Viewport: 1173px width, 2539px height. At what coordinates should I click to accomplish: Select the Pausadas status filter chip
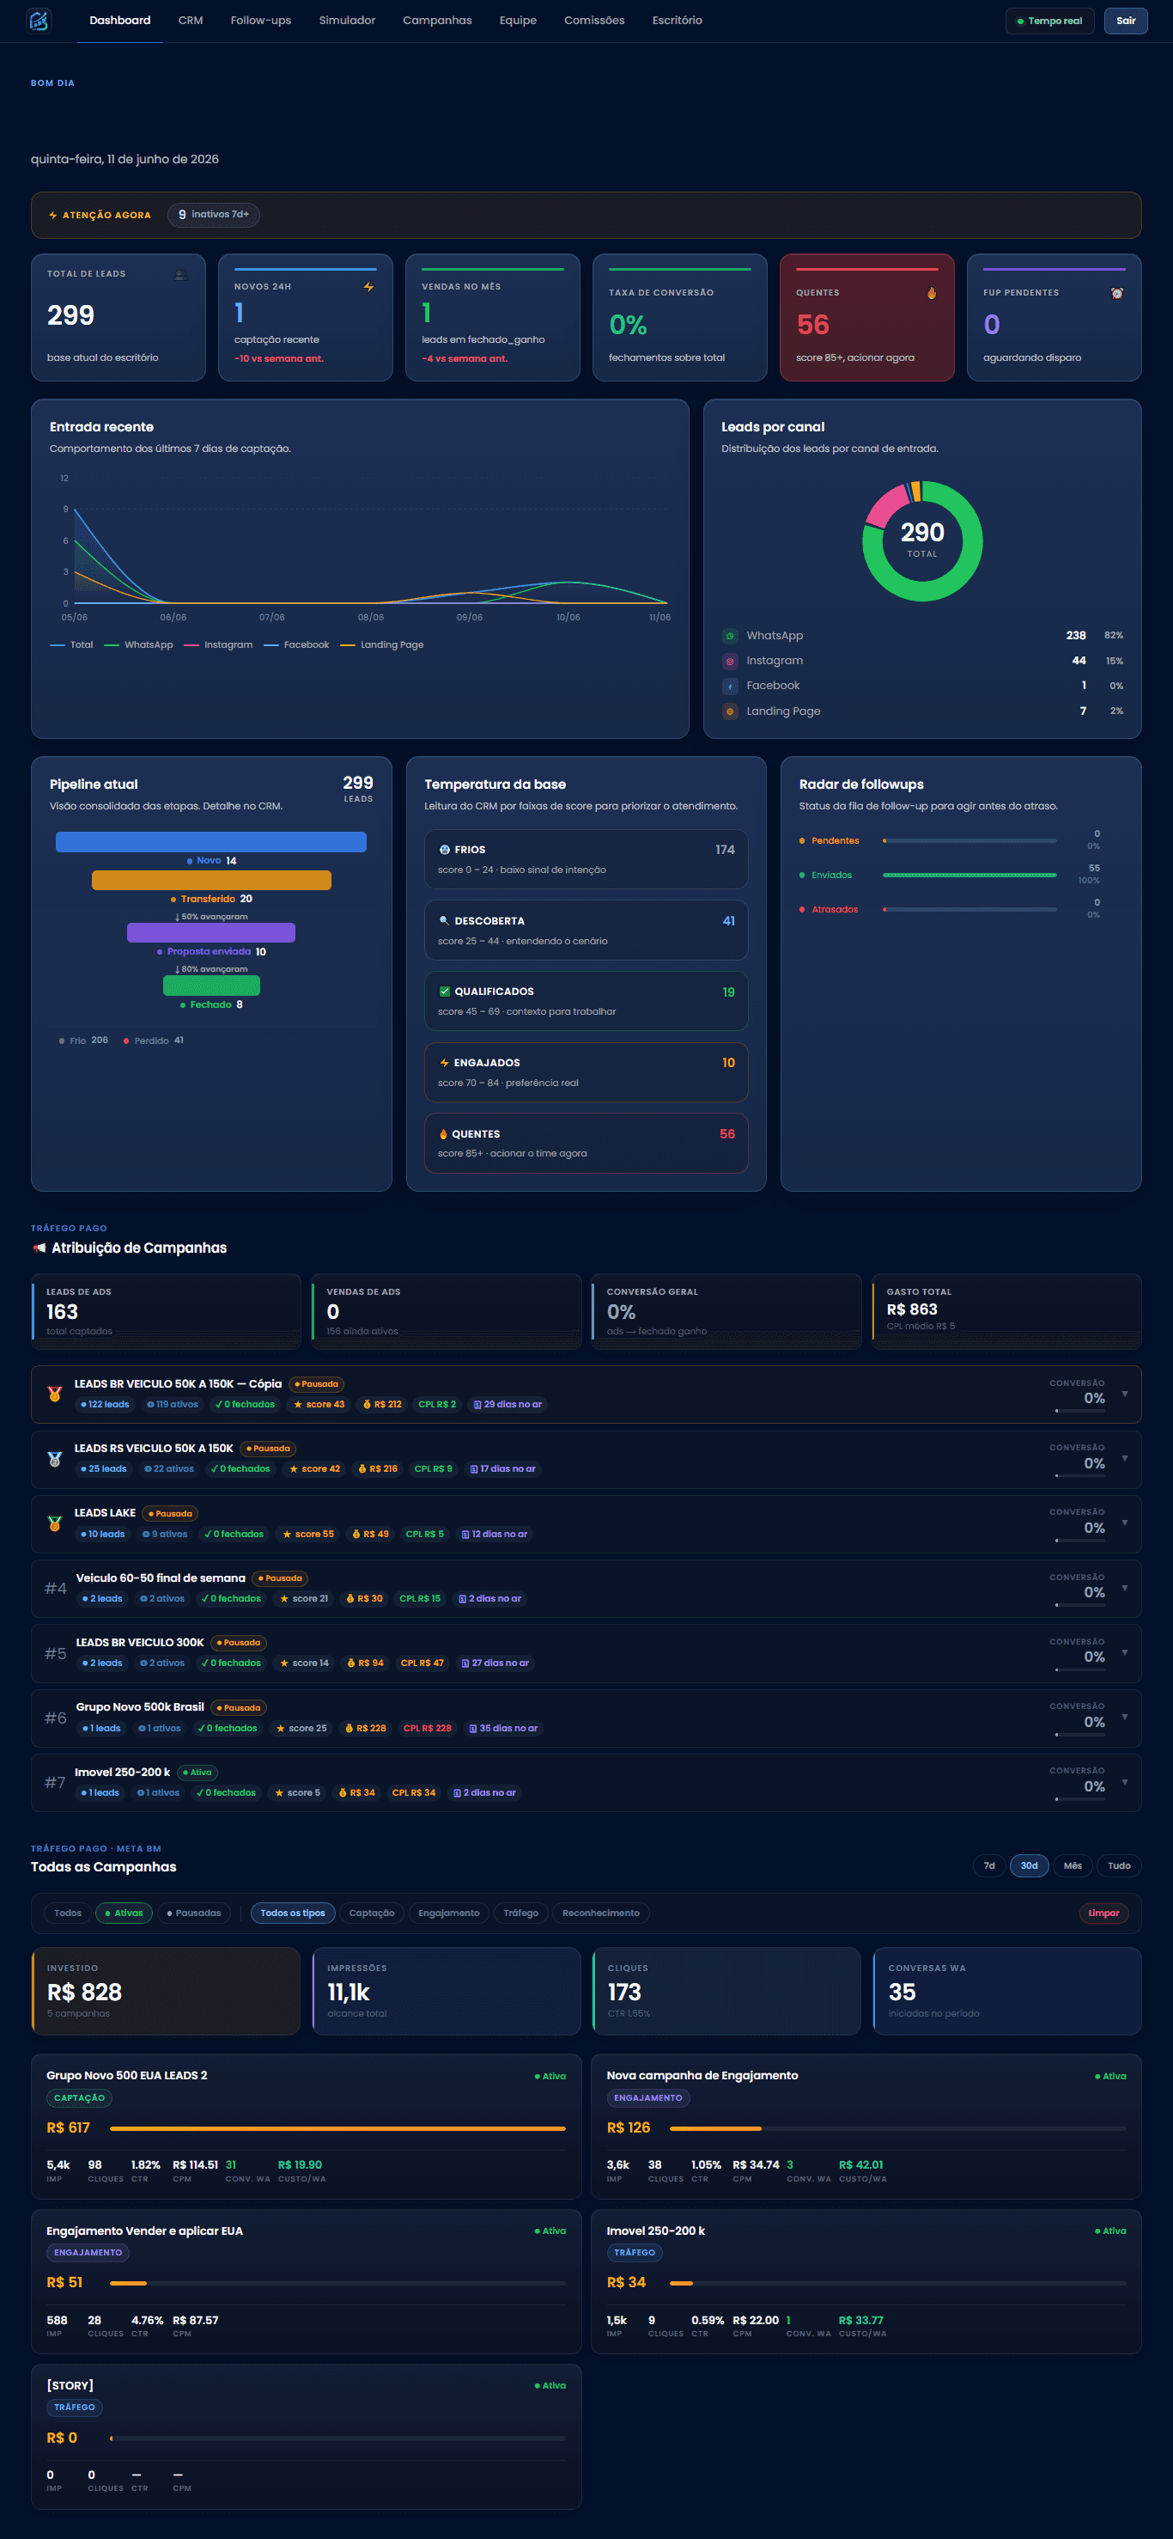click(194, 1913)
